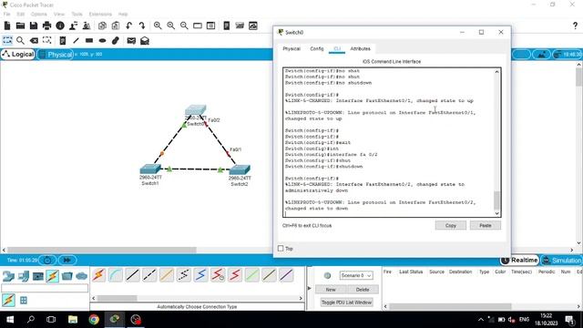Image resolution: width=583 pixels, height=328 pixels.
Task: Select Draw Line tool
Action: (x=76, y=40)
